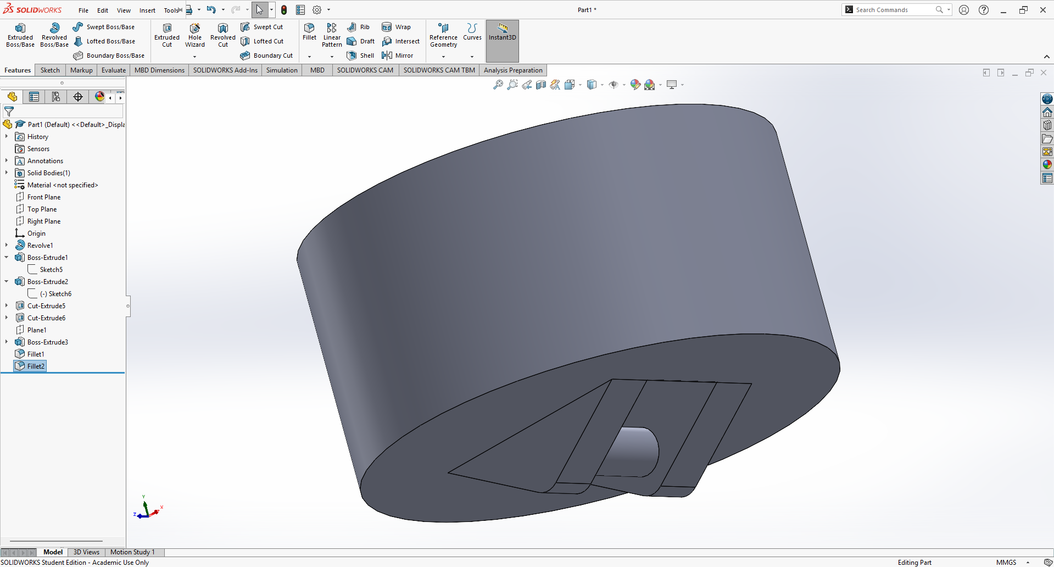Viewport: 1054px width, 567px height.
Task: Open the Insert menu
Action: click(x=147, y=10)
